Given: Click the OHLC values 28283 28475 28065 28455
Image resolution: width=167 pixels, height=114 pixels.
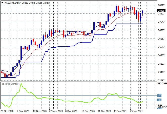Looking at the screenshot, I should 36,3.
